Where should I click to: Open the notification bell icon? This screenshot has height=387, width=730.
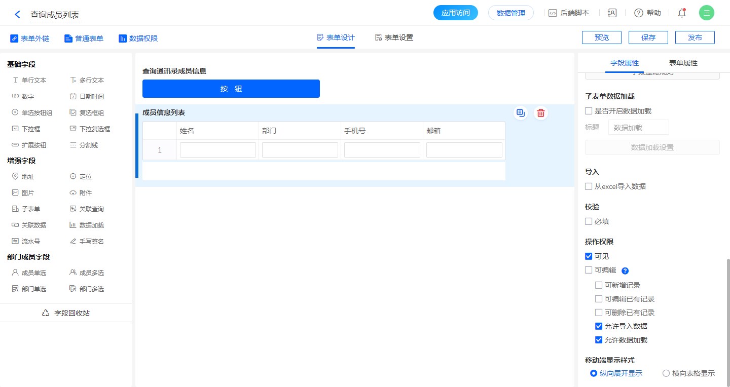coord(682,13)
